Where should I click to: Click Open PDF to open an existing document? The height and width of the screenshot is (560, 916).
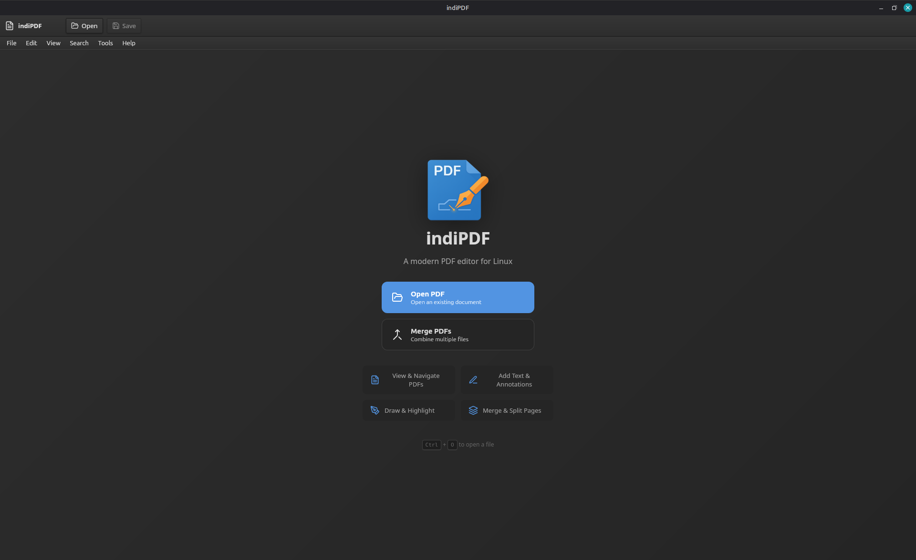click(457, 297)
